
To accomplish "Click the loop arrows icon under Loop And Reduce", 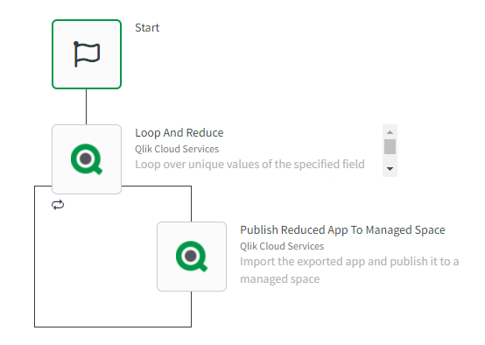I will tap(58, 205).
